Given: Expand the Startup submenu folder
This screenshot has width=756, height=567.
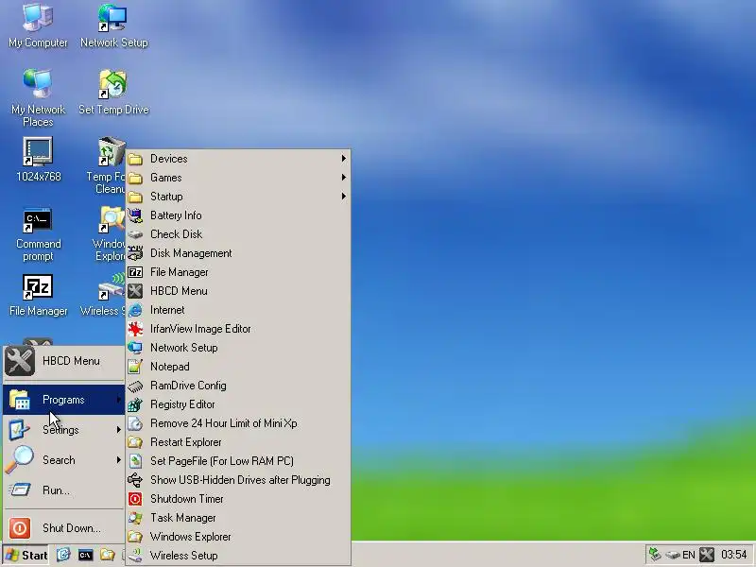Looking at the screenshot, I should 238,197.
